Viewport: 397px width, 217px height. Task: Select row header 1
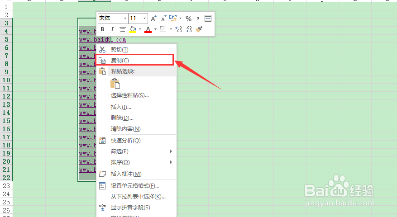pyautogui.click(x=6, y=7)
